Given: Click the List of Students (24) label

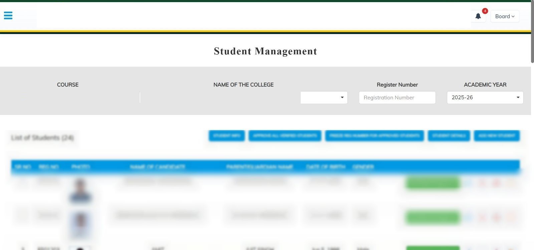Looking at the screenshot, I should click(42, 138).
